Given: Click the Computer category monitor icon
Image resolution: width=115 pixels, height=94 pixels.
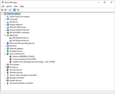Looking at the screenshot, I should coord(8,19).
